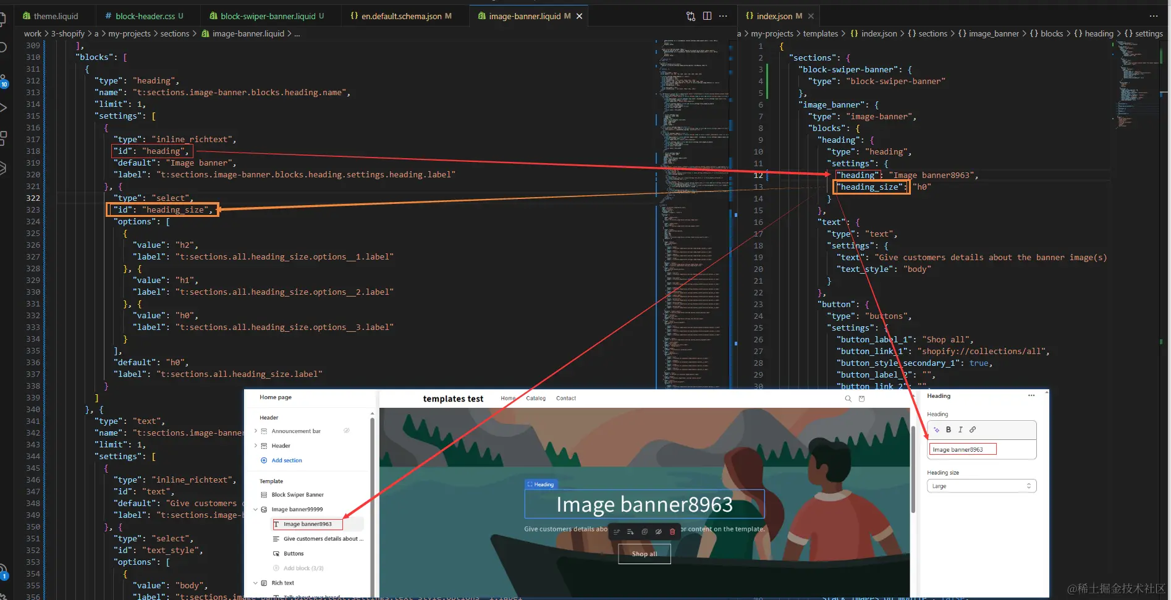Move block up via floating toolbar
Viewport: 1171px width, 600px height.
coord(617,531)
